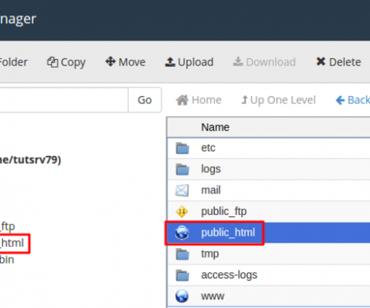Select the Move tool icon
Screen dimensions: 370x308
(110, 61)
